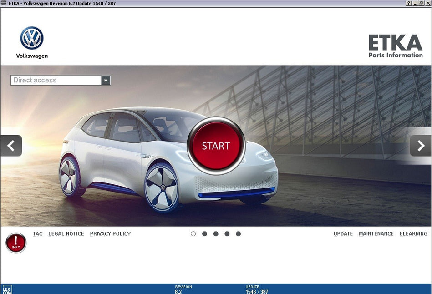Click into the Direct access text field
432x294 pixels.
click(x=56, y=81)
